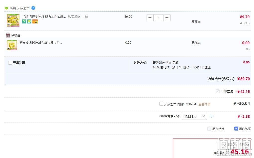Toggle the 下单立减 checkbox

pos(217,91)
